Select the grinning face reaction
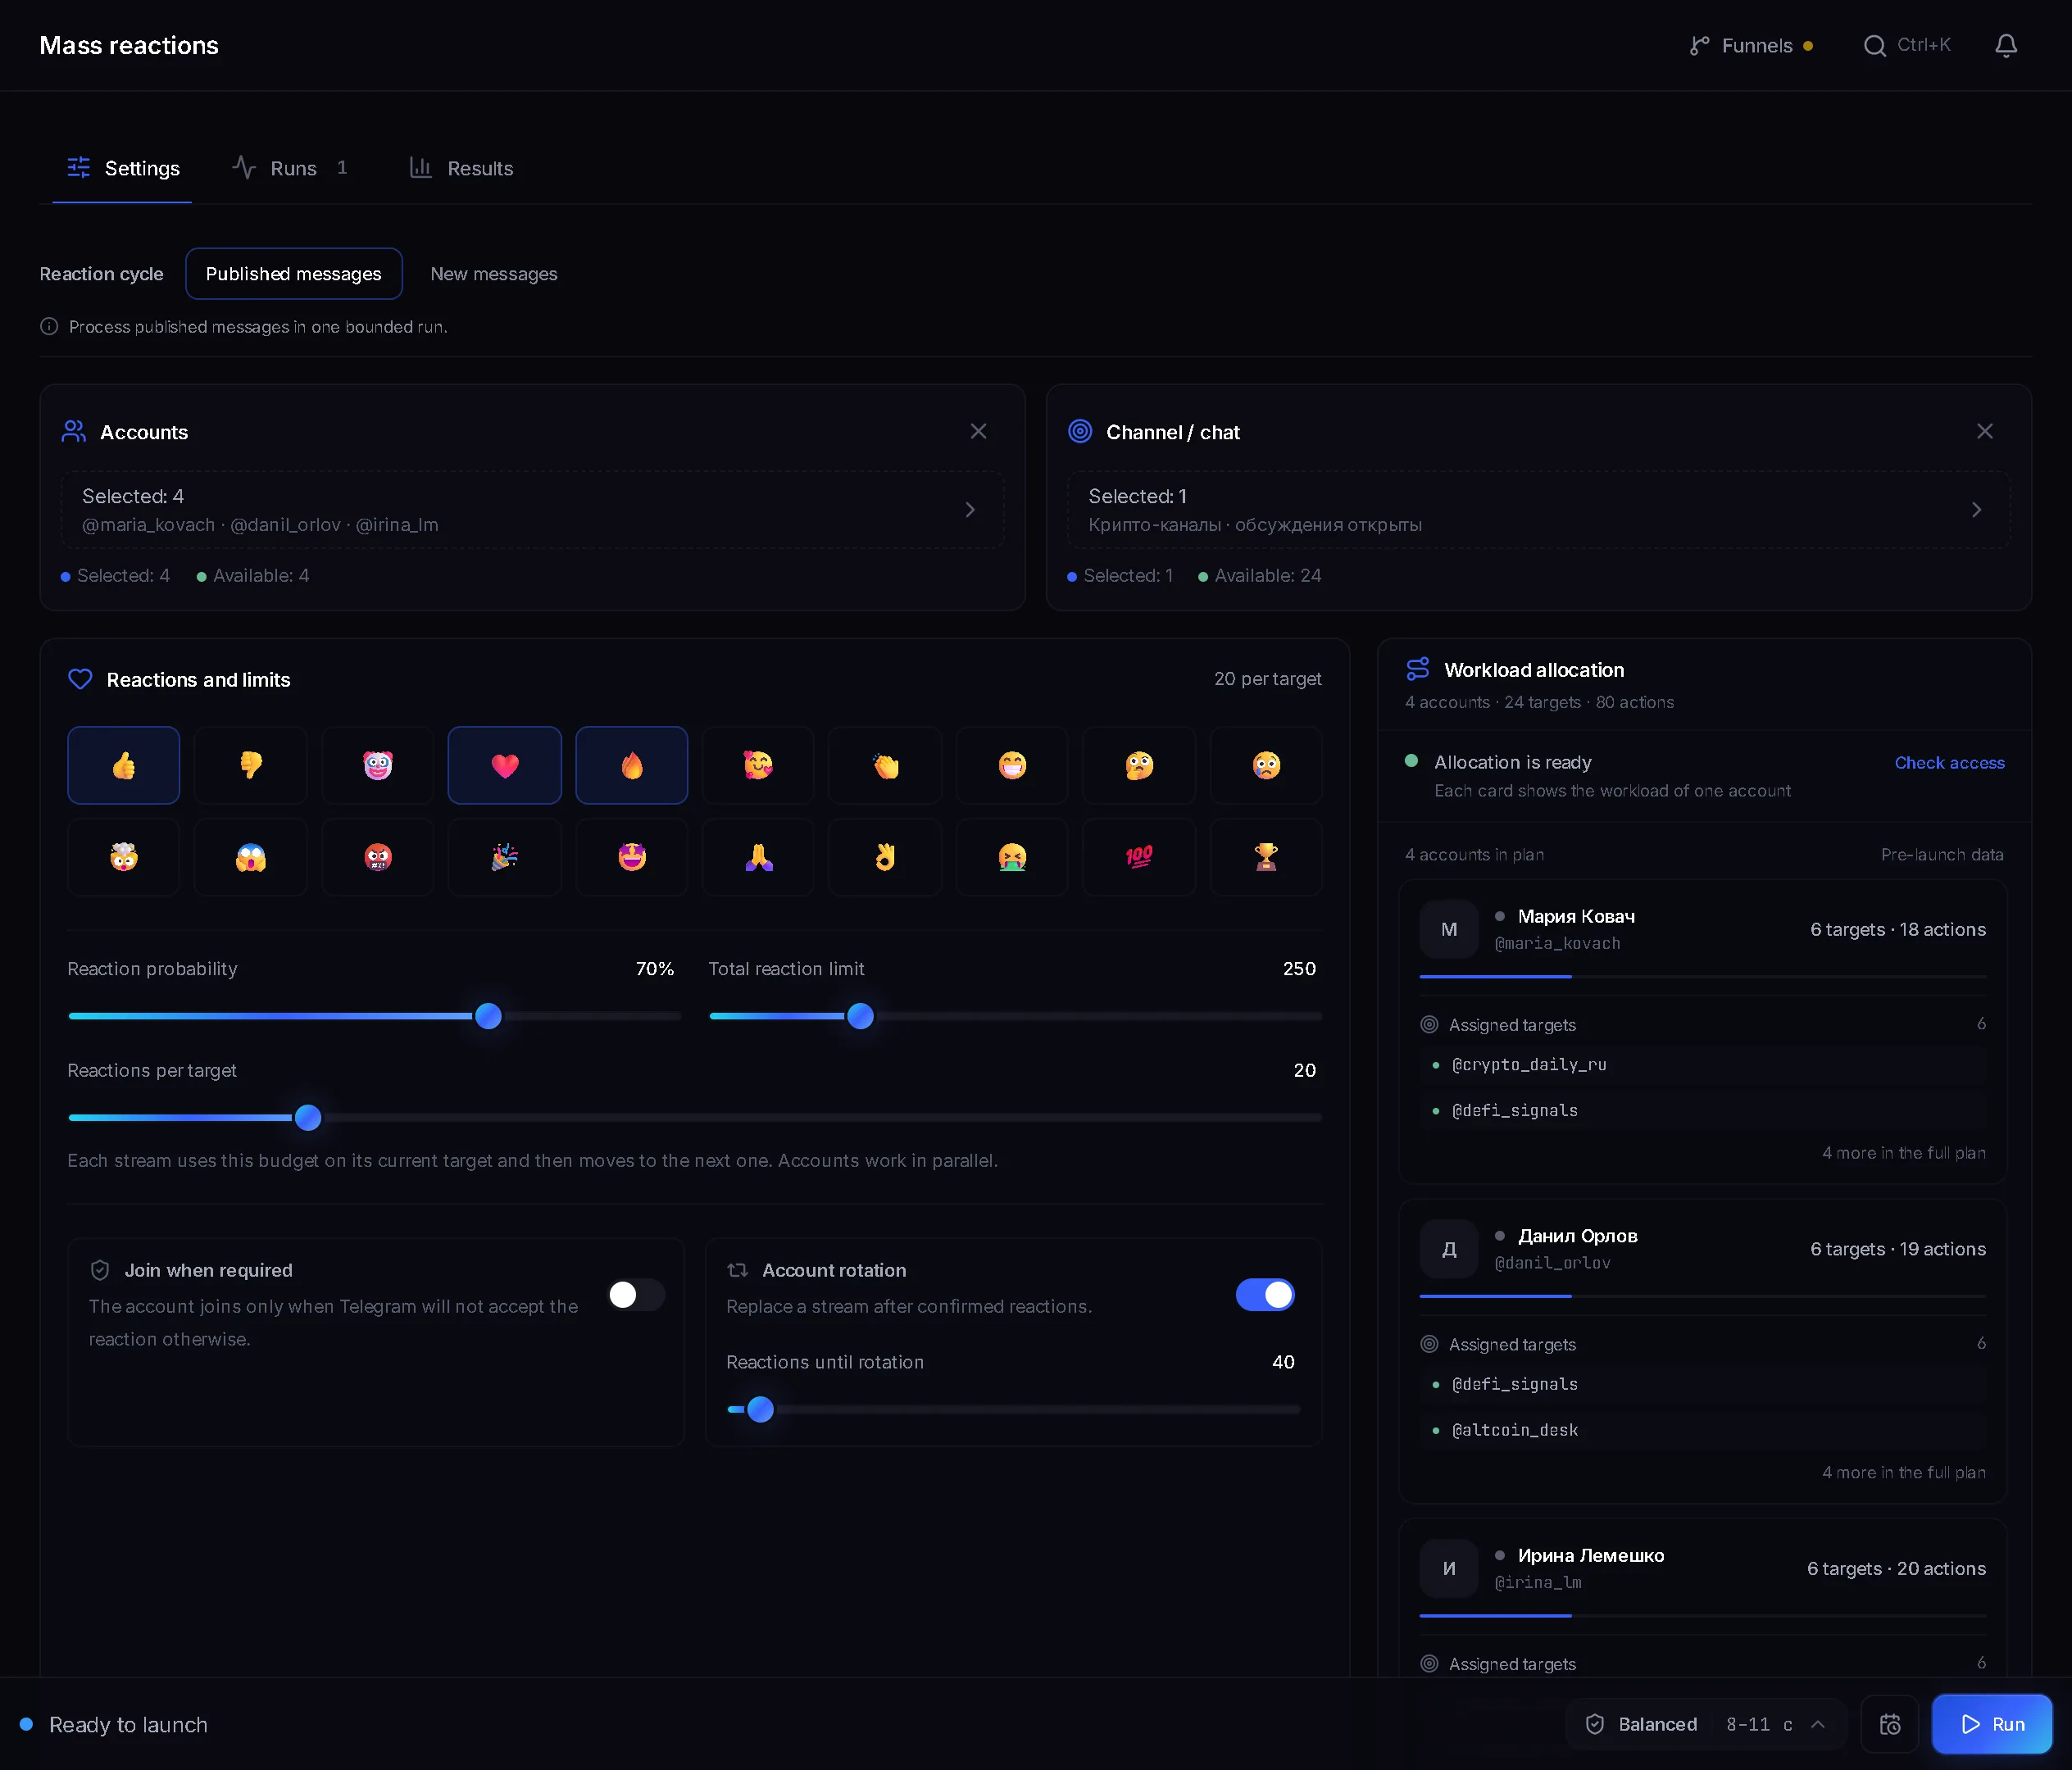The height and width of the screenshot is (1770, 2072). point(1012,765)
